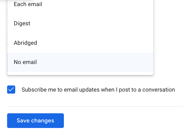This screenshot has height=130, width=183.
Task: Receive every message via "Each email"
Action: click(28, 4)
